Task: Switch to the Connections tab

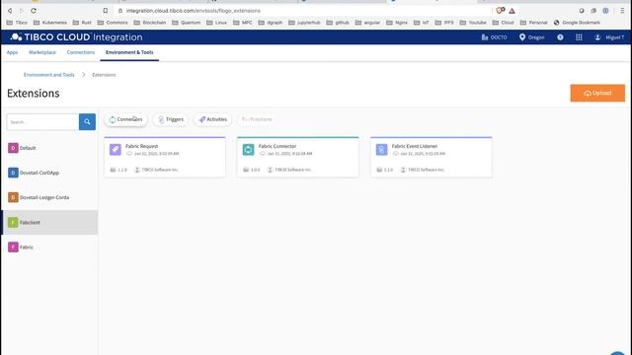Action: 81,52
